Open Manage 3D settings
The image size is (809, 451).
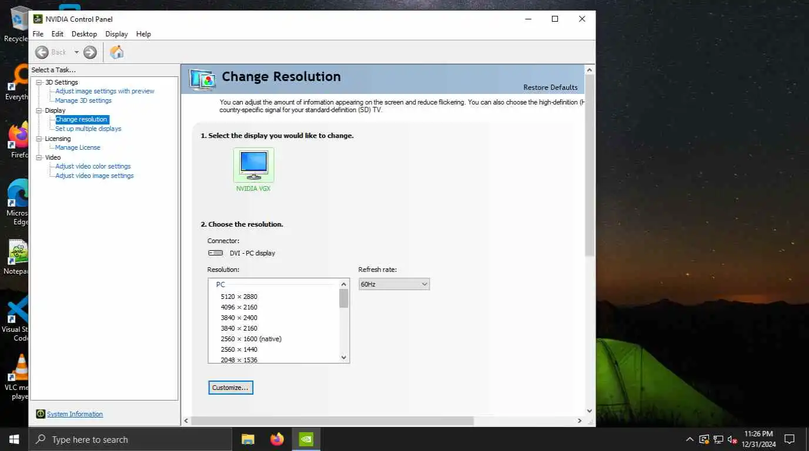[x=83, y=100]
